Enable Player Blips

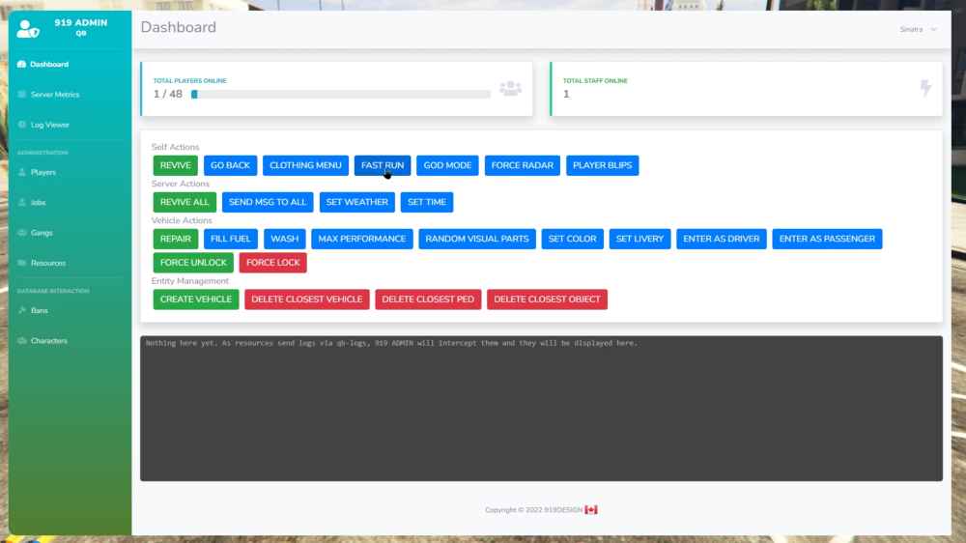point(602,165)
